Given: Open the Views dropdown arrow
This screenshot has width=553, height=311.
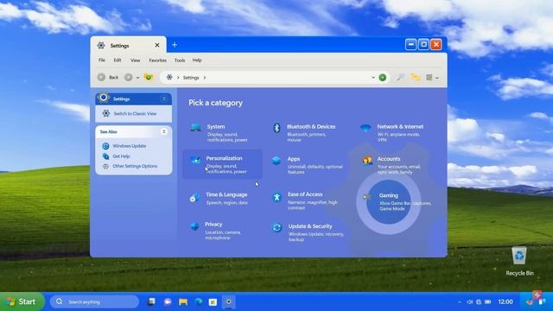Looking at the screenshot, I should pos(437,78).
